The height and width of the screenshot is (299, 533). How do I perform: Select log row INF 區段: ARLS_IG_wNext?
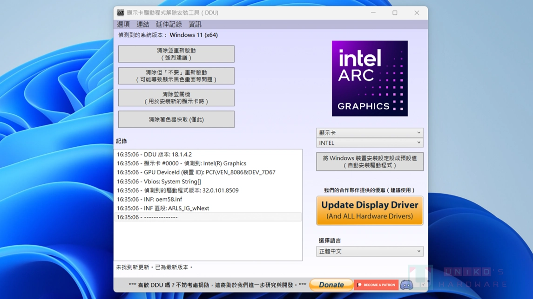coord(208,208)
